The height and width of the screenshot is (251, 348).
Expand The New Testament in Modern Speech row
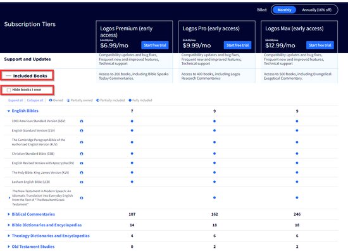[x=9, y=197]
